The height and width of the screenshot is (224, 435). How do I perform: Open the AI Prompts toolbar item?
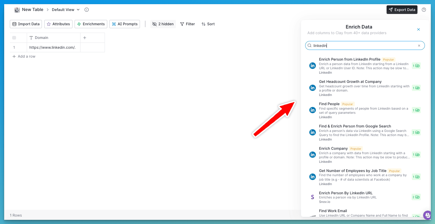[124, 24]
